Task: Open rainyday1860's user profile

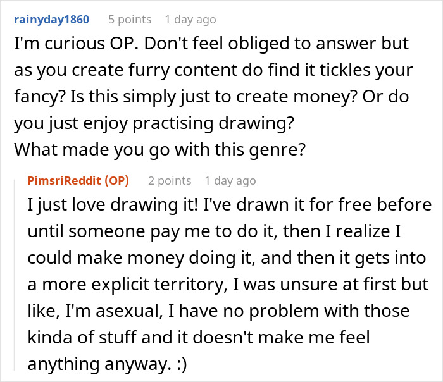Action: (x=51, y=20)
